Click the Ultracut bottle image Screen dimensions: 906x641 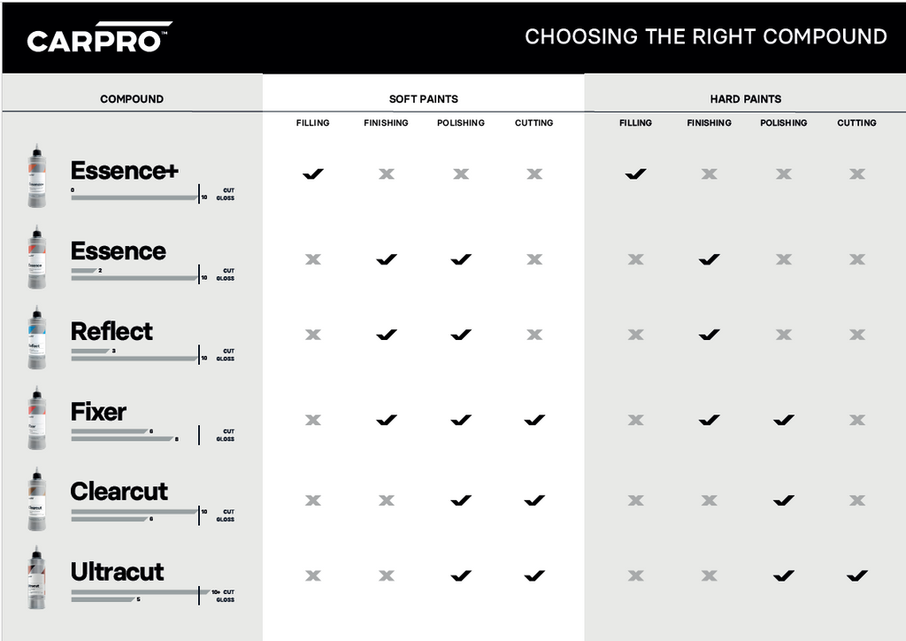[37, 577]
